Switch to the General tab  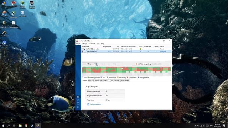[85, 81]
